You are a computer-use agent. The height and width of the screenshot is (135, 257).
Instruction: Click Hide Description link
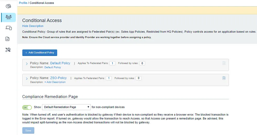pyautogui.click(x=33, y=26)
